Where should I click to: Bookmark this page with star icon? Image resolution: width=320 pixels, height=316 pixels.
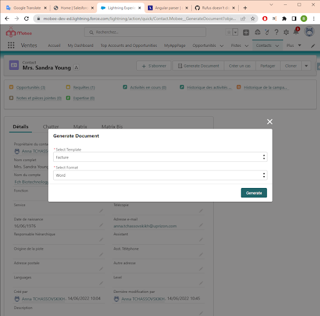point(252,19)
